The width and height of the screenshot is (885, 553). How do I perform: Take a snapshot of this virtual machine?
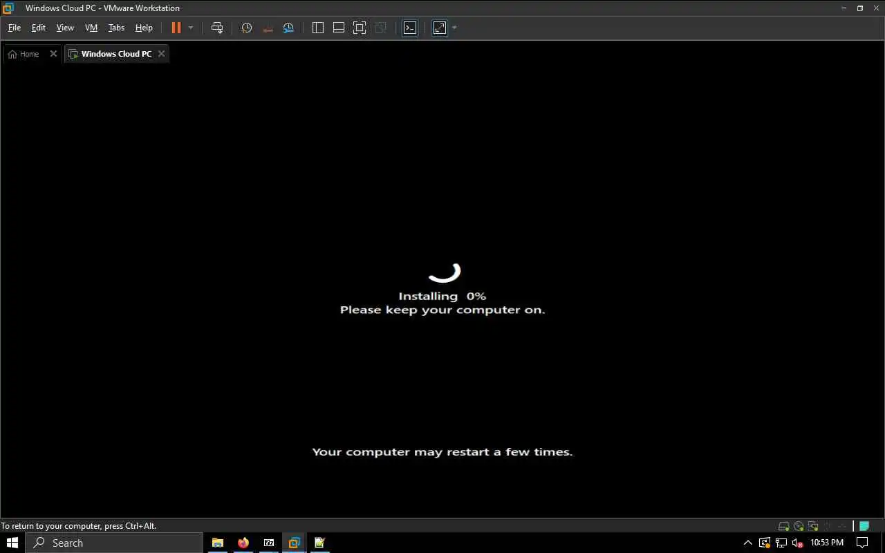tap(247, 28)
